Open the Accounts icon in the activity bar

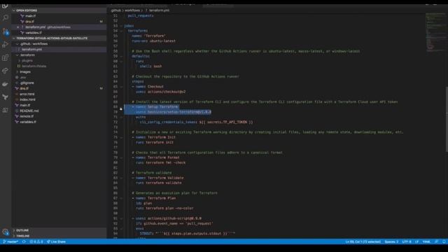(6, 232)
